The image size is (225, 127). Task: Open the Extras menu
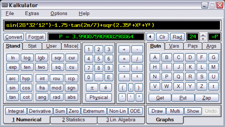pyautogui.click(x=32, y=13)
